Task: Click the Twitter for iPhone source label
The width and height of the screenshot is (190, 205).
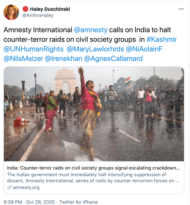Action: pos(79,202)
